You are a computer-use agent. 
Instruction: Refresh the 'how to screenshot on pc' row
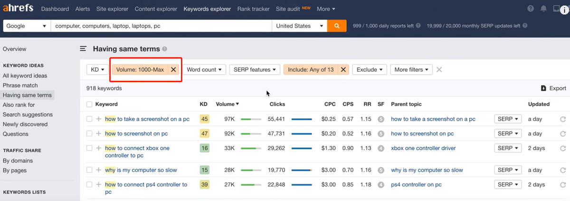click(x=563, y=134)
